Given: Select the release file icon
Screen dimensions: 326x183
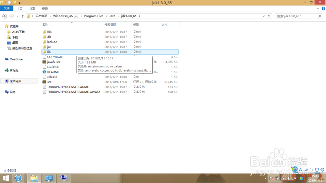Looking at the screenshot, I should tap(44, 77).
